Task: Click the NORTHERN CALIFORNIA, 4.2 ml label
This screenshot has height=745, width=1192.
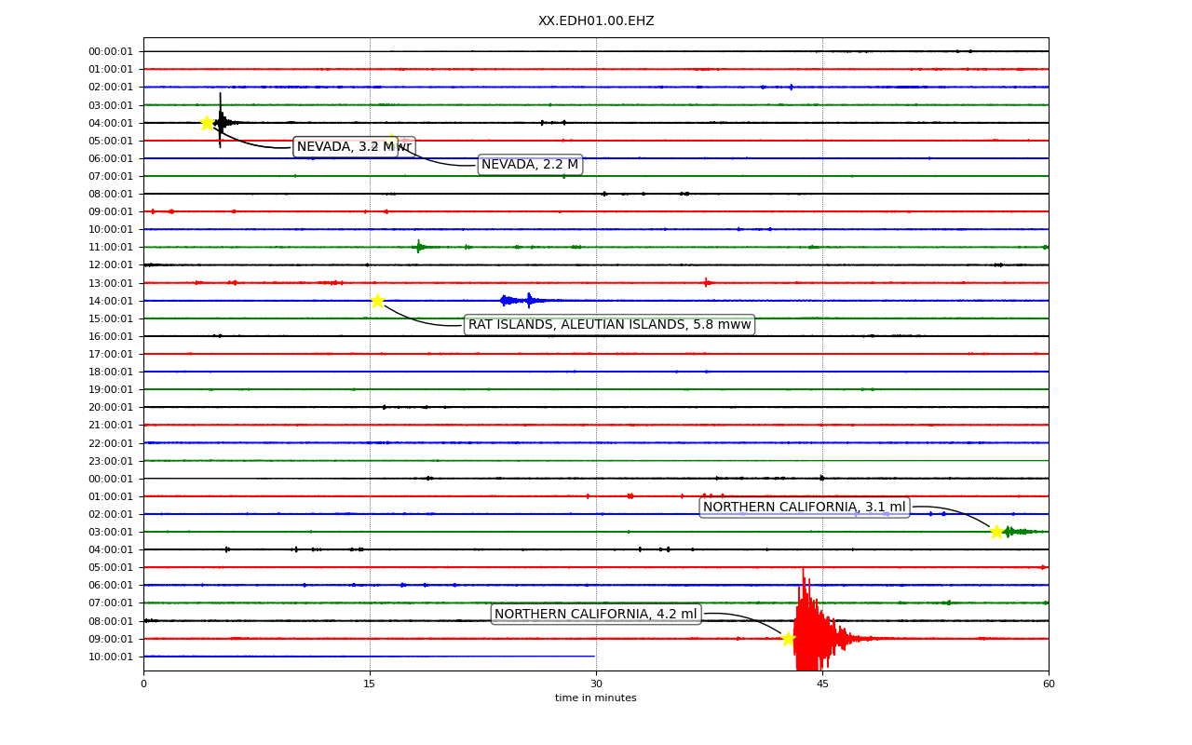Action: [596, 615]
